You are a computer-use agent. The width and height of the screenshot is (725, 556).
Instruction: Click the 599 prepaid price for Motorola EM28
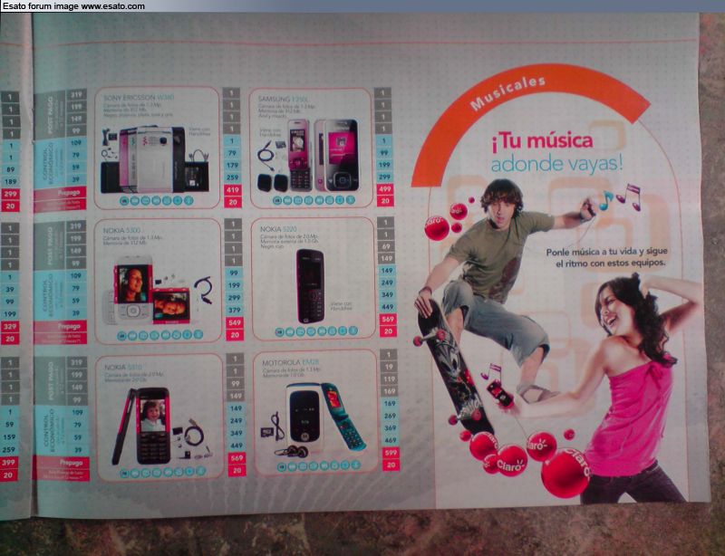(391, 453)
